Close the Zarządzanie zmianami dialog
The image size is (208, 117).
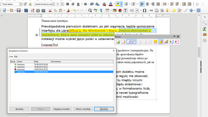point(114,51)
